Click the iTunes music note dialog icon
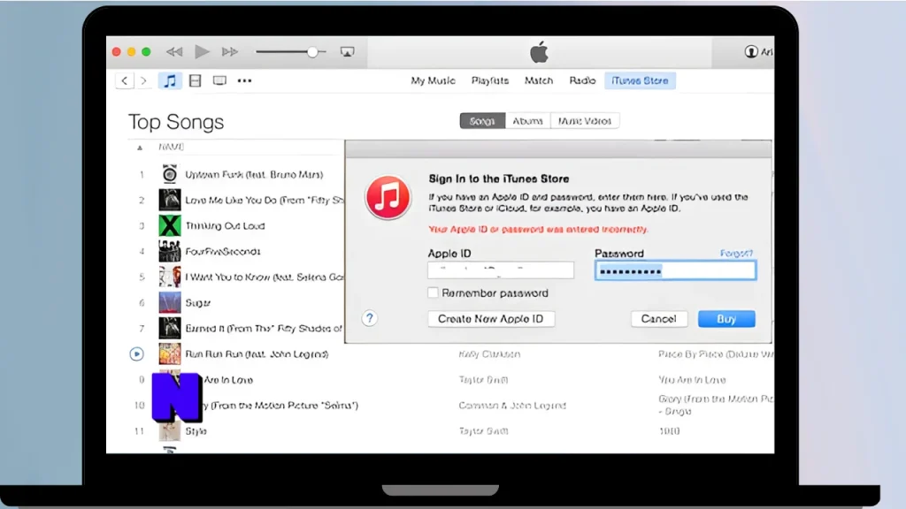Screen dimensions: 906x509 click(x=388, y=197)
